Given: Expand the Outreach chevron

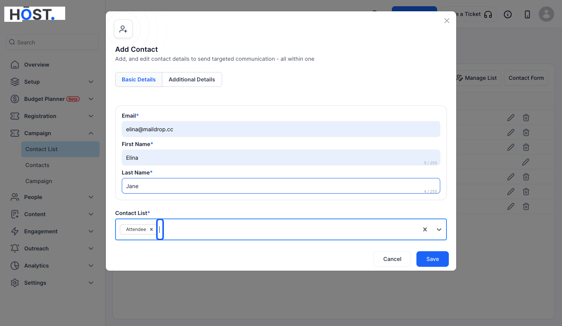Looking at the screenshot, I should coord(91,248).
